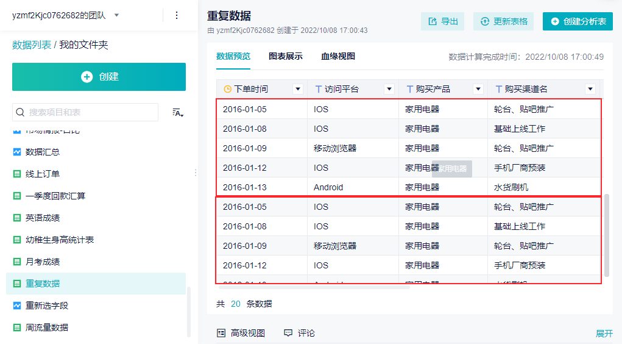Click the 展开 expand link
This screenshot has height=344, width=622.
[x=604, y=334]
